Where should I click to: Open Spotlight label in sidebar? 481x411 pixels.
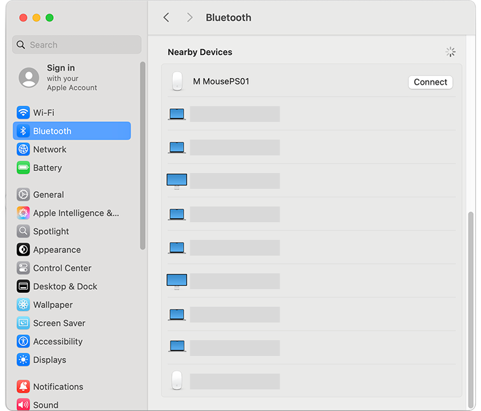coord(51,231)
